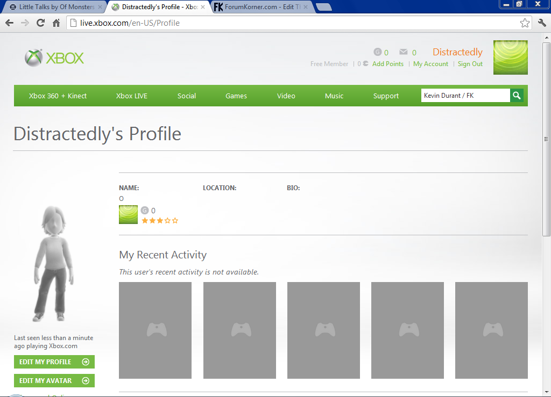
Task: Open the Xbox 360 + Kinect menu
Action: [58, 96]
